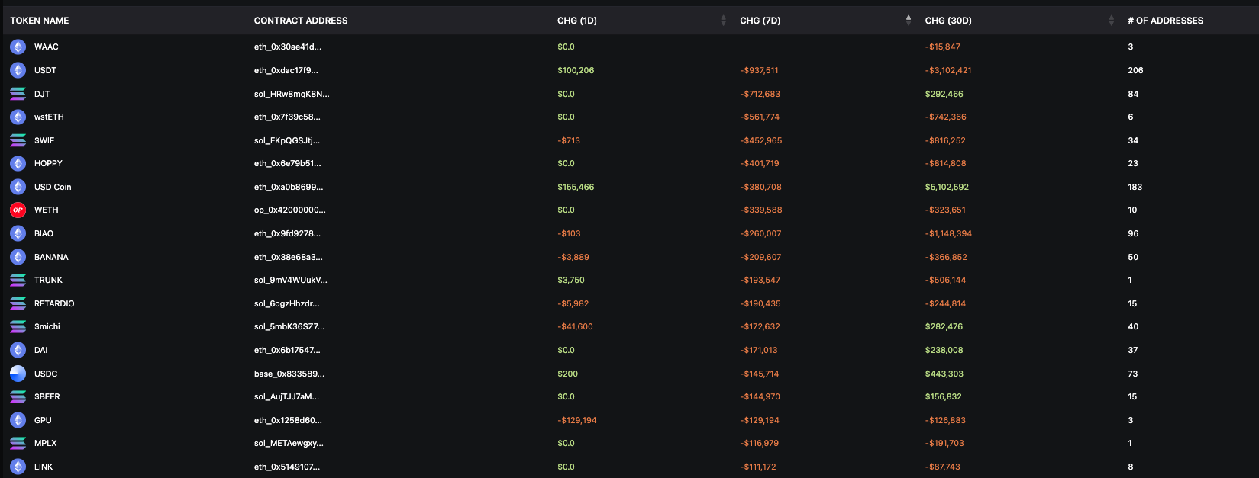Click the Ethereum icon beside USDT
Image resolution: width=1259 pixels, height=478 pixels.
(x=18, y=70)
